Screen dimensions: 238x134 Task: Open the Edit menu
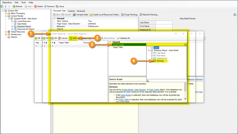point(16,2)
